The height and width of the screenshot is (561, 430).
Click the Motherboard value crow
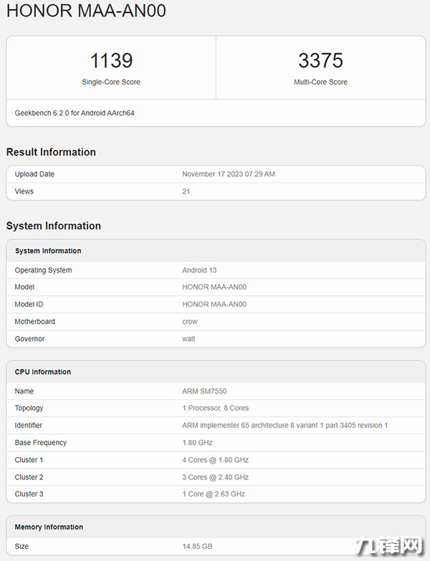click(190, 322)
